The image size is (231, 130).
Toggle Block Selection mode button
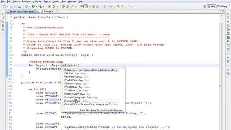click(x=94, y=6)
